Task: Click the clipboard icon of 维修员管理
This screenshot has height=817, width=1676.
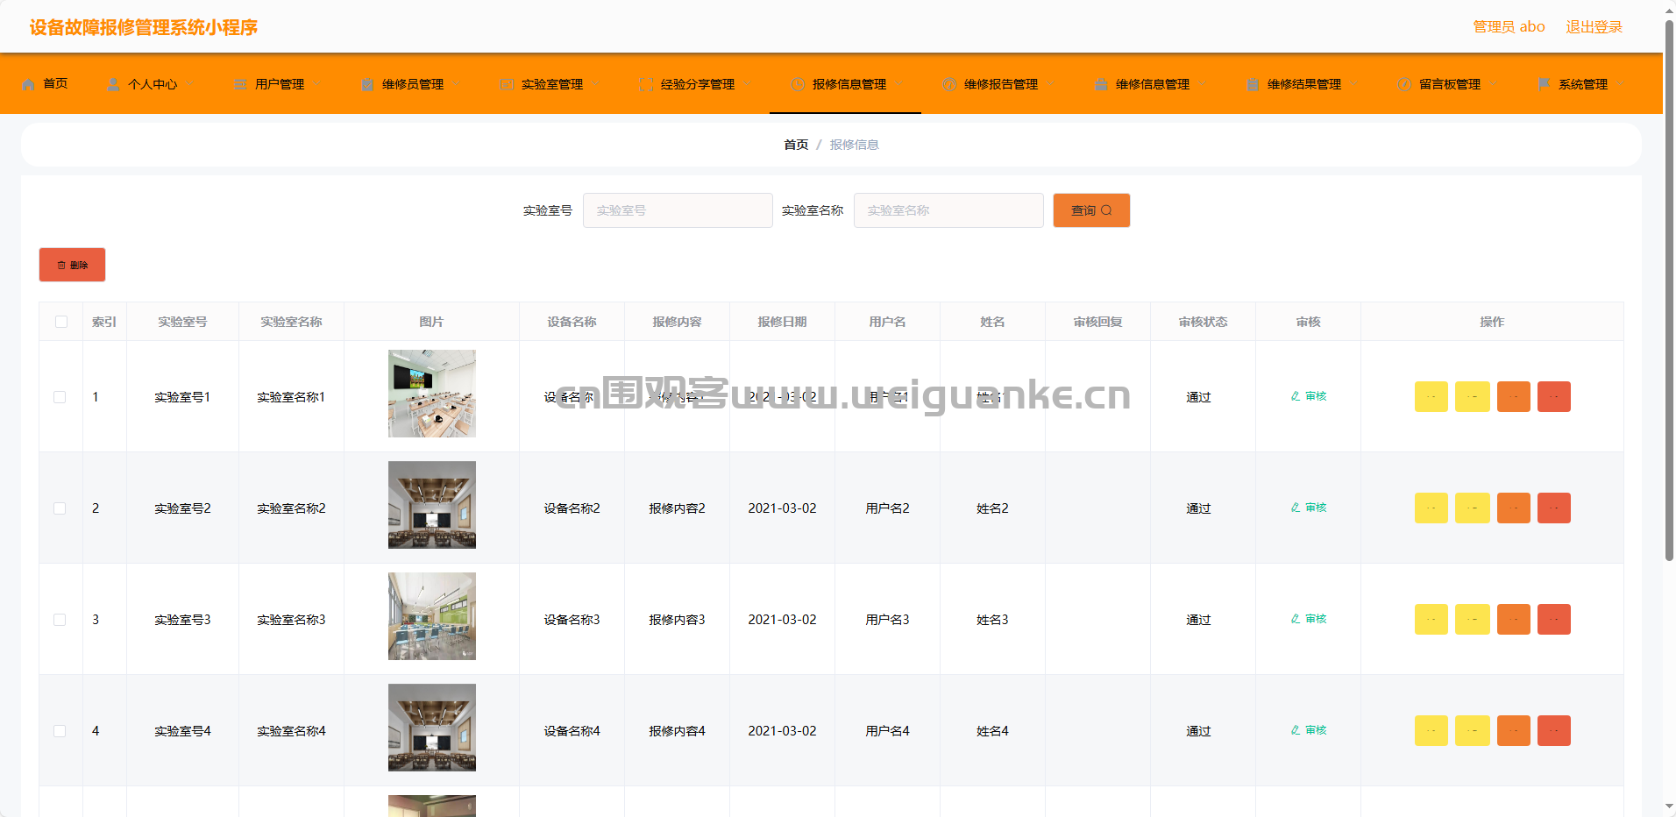Action: click(367, 84)
